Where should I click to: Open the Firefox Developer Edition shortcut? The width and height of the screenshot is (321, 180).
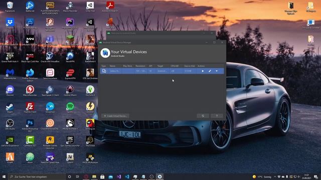click(30, 75)
